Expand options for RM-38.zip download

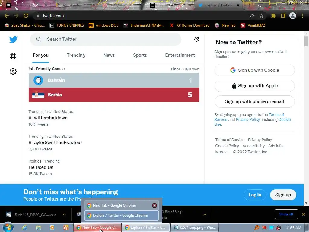pyautogui.click(x=205, y=214)
